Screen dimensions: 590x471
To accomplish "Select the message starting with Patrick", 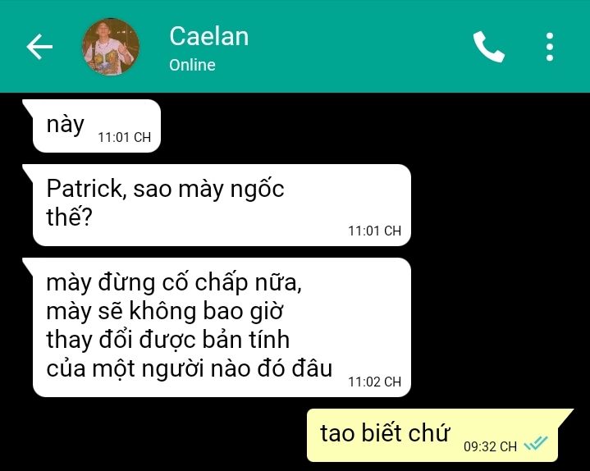I will point(222,205).
